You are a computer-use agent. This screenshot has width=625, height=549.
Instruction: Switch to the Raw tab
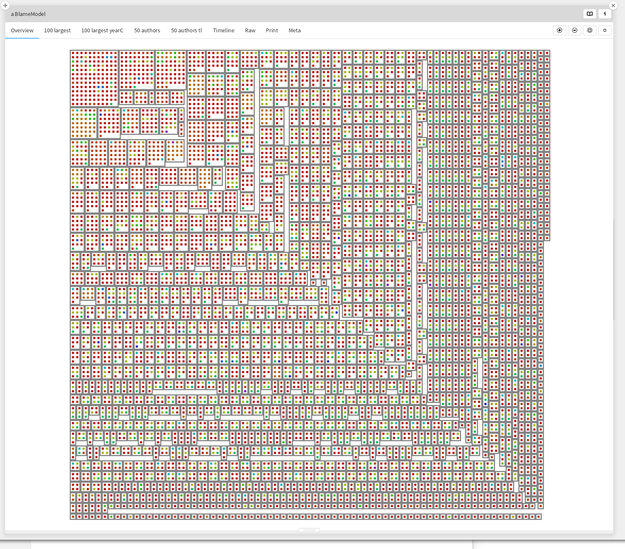pos(250,31)
